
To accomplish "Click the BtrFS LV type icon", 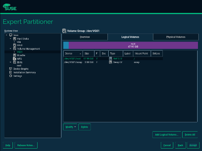I will [x=111, y=59].
